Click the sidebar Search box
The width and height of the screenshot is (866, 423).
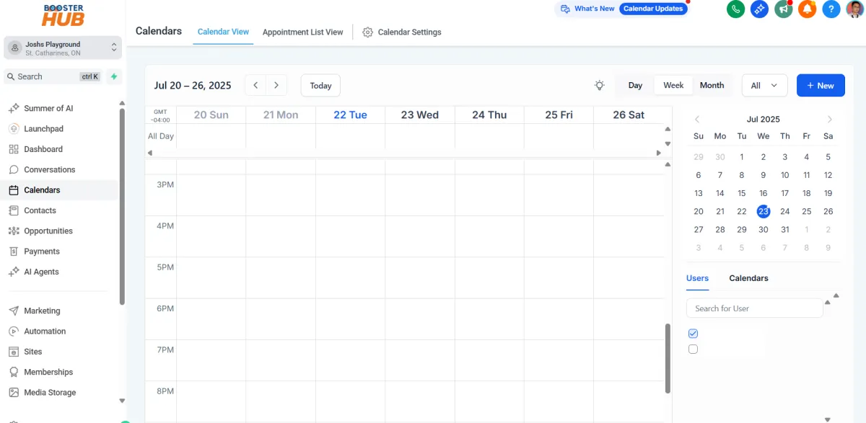click(x=54, y=76)
